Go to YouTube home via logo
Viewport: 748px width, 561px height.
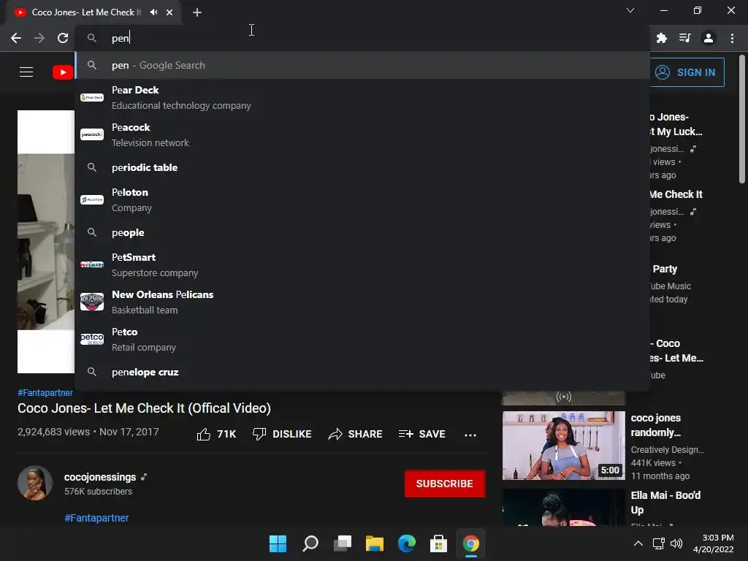point(63,72)
